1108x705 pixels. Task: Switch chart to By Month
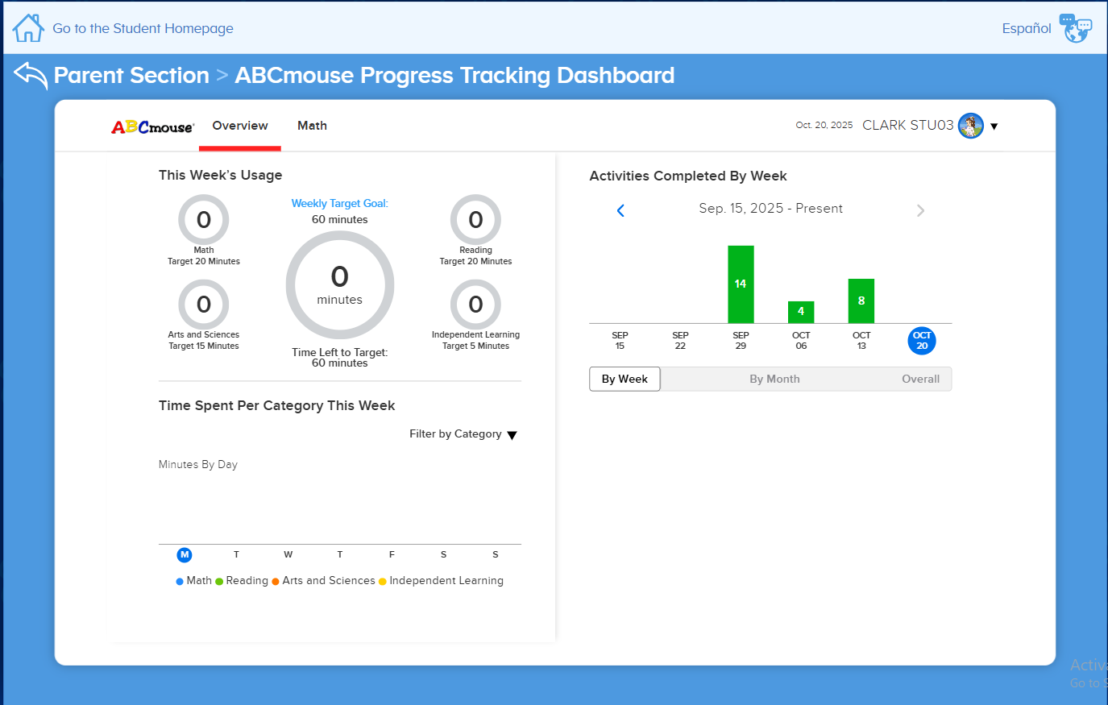(x=774, y=379)
